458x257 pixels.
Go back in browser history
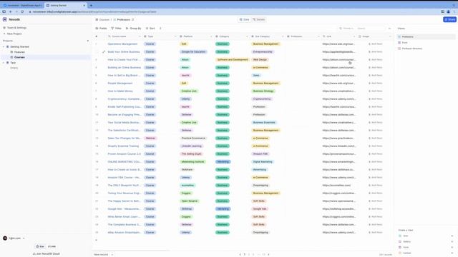pos(11,11)
